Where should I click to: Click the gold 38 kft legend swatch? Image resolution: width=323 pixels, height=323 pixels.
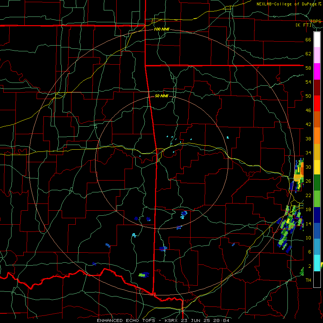click(317, 152)
